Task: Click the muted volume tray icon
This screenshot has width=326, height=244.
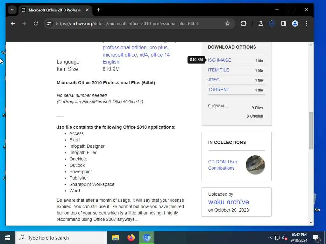Action: tap(285, 238)
